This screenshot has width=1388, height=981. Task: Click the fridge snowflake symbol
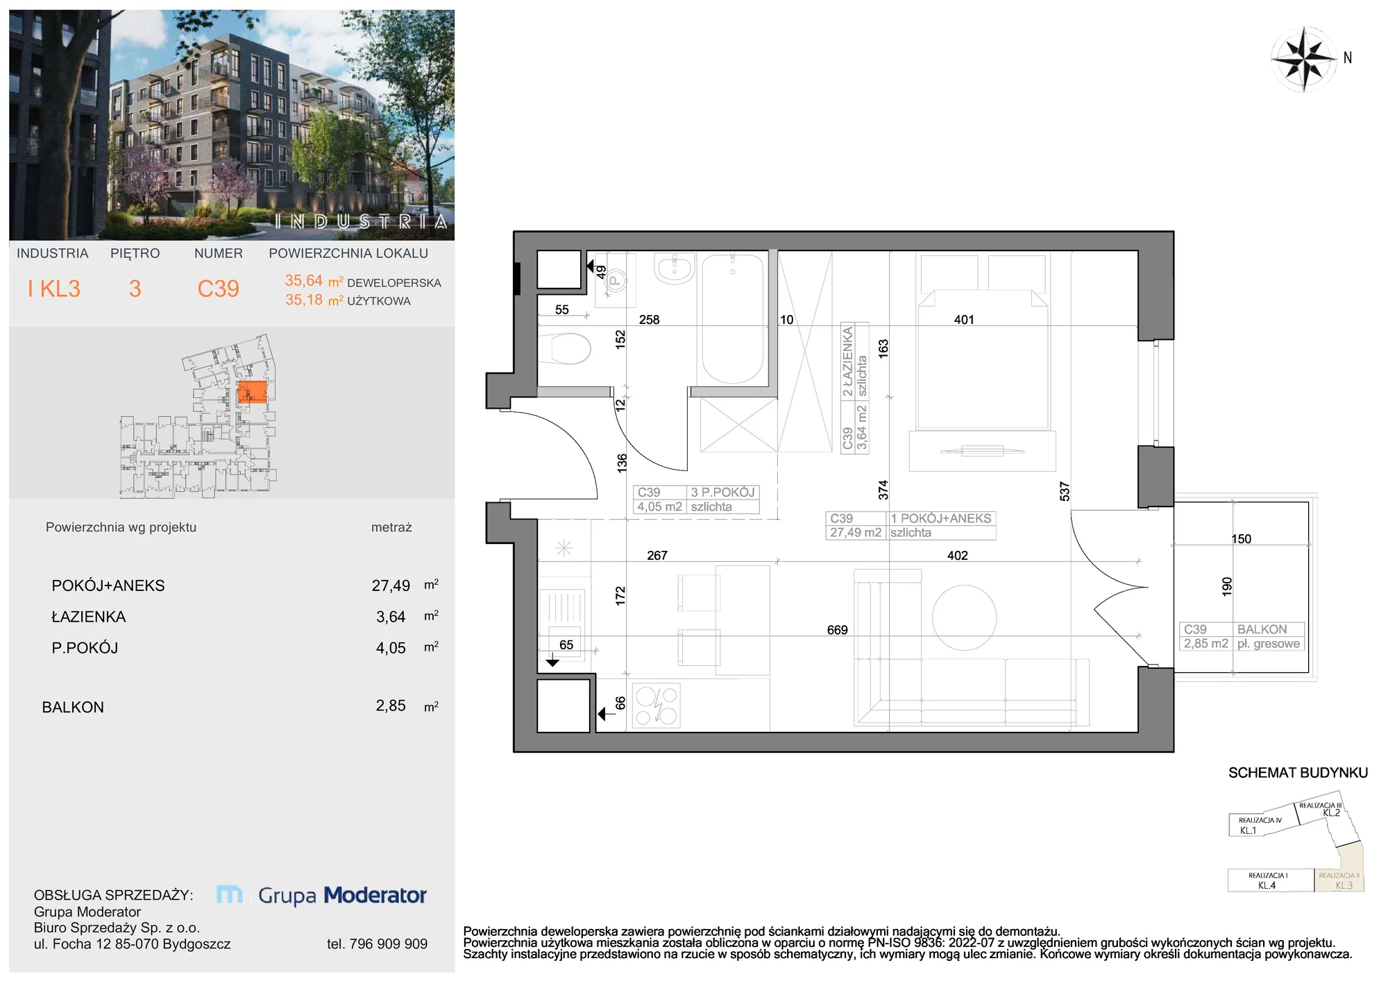click(x=564, y=548)
